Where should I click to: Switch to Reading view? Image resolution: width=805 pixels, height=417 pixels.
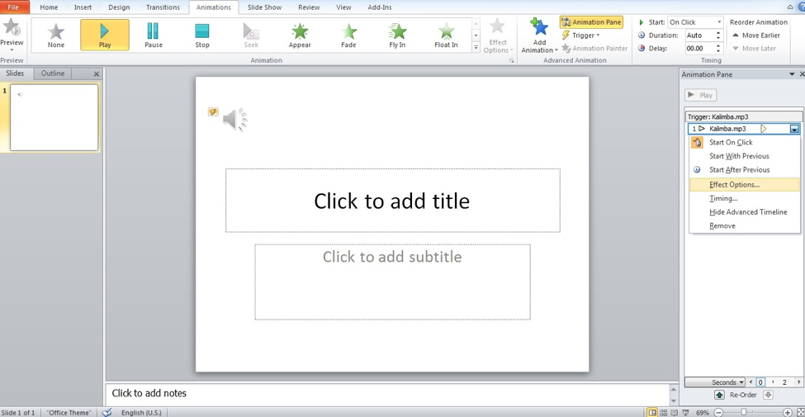click(674, 412)
